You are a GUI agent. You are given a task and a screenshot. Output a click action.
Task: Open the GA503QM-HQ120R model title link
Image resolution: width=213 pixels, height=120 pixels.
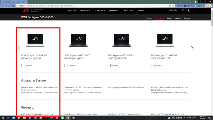pyautogui.click(x=164, y=57)
